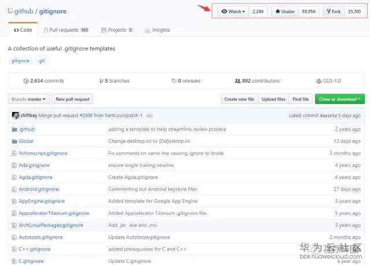Image resolution: width=370 pixels, height=265 pixels.
Task: View the 0 releases page
Action: pyautogui.click(x=186, y=81)
